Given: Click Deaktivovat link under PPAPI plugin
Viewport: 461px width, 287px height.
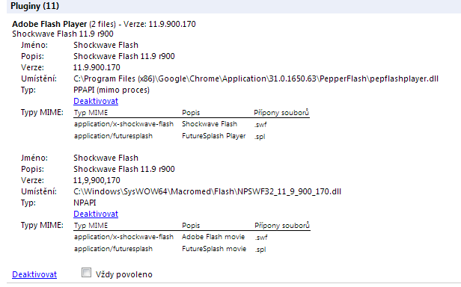Looking at the screenshot, I should point(96,101).
